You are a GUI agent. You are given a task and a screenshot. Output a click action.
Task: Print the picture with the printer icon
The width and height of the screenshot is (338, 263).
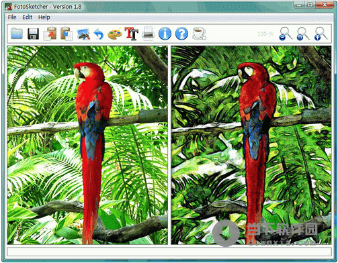coord(149,34)
